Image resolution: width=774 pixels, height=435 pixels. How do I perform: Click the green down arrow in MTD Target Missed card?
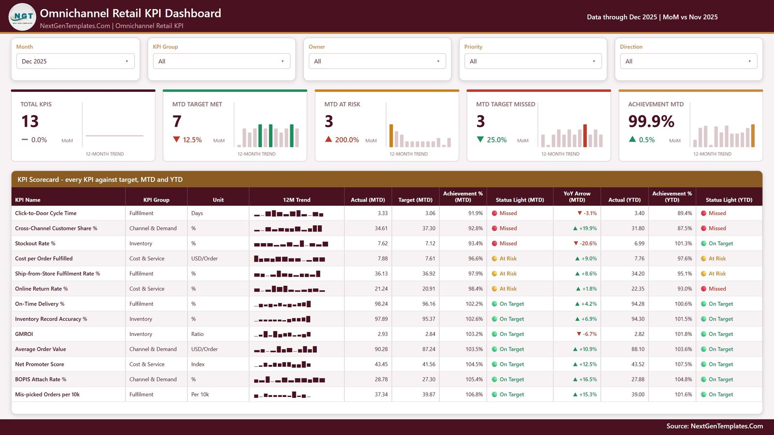480,139
